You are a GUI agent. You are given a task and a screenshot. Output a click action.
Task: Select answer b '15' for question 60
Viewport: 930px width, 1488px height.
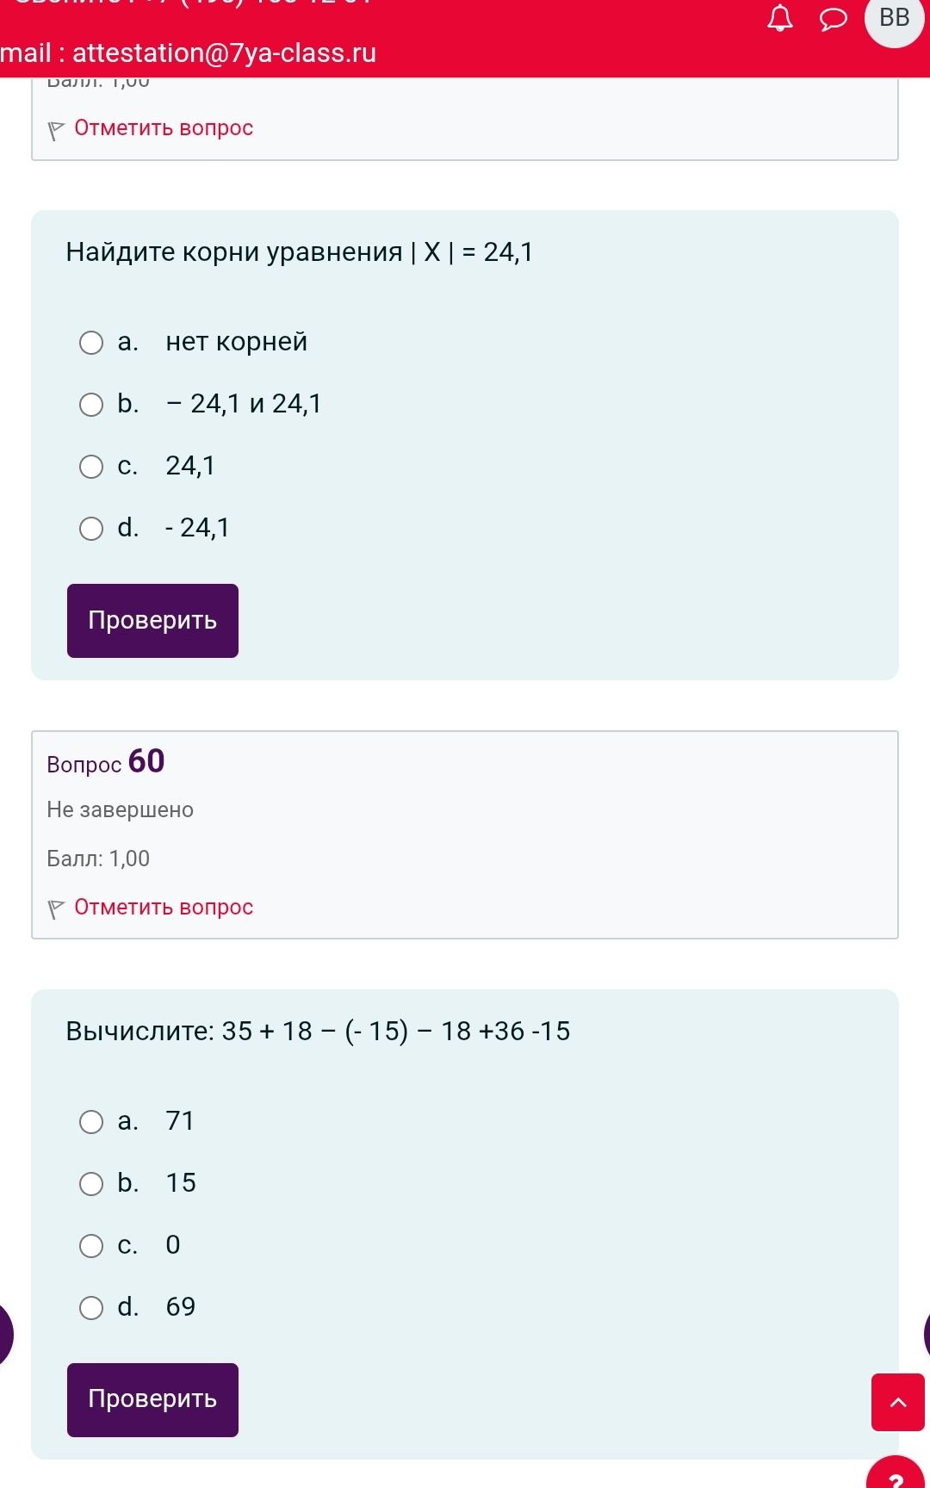pyautogui.click(x=91, y=1184)
